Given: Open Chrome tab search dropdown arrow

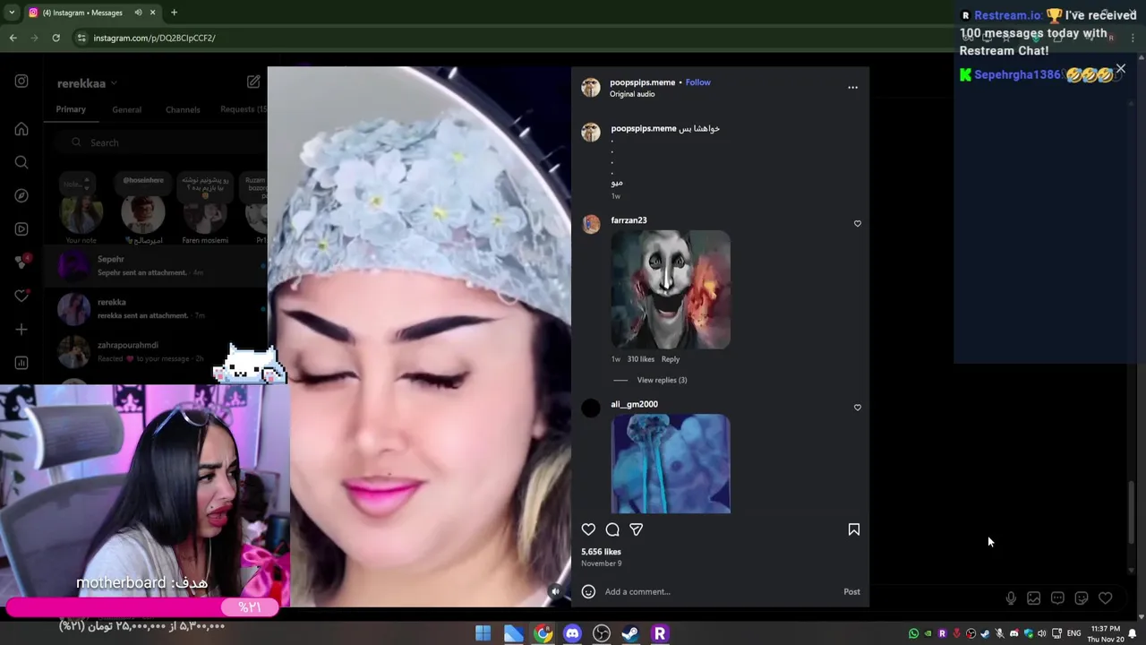Looking at the screenshot, I should click(12, 13).
